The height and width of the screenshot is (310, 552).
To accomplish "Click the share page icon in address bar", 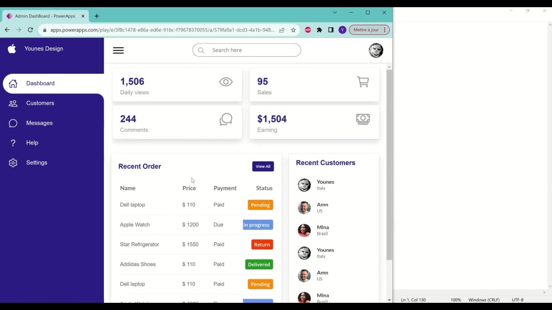I will (x=282, y=30).
